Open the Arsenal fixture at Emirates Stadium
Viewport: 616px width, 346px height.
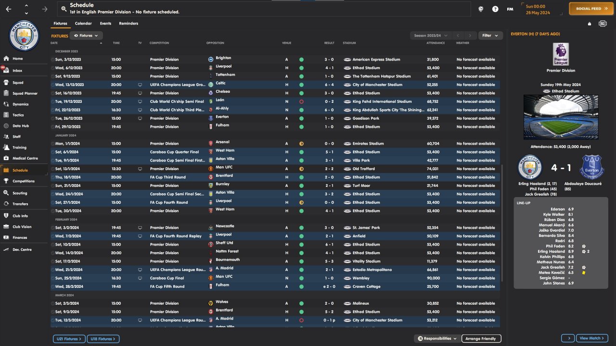tap(275, 144)
